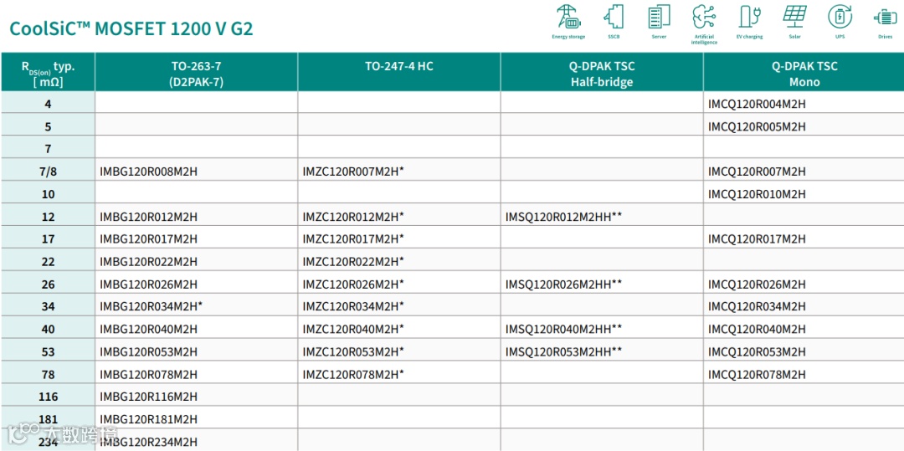Click the Artificial intelligence application icon
Screen dimensions: 904x451
point(703,17)
